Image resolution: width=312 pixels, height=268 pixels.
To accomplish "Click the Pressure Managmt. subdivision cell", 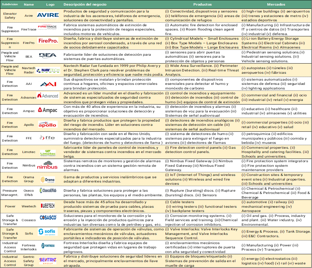I will (10, 193).
